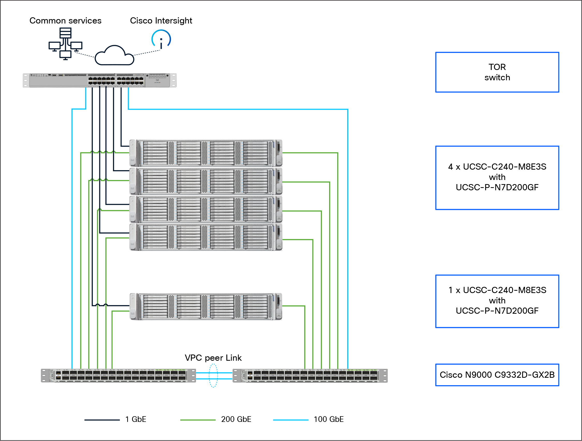This screenshot has height=441, width=582.
Task: Select the "Cisco Intersight" text label
Action: click(161, 20)
